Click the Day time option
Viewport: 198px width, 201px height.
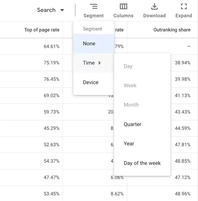click(128, 66)
